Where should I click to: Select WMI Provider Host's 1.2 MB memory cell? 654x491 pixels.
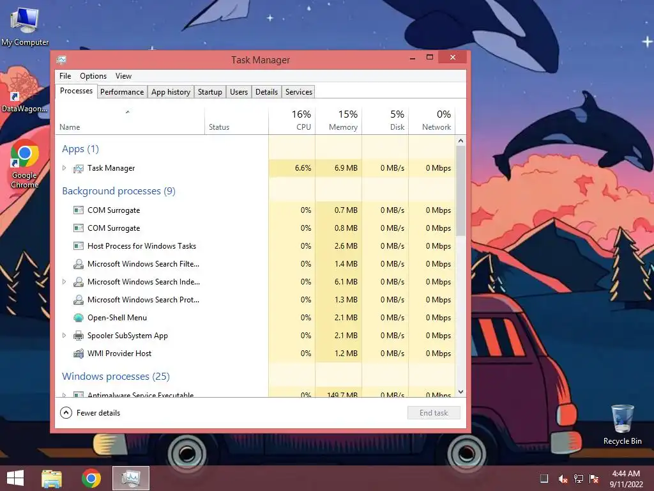pyautogui.click(x=338, y=353)
